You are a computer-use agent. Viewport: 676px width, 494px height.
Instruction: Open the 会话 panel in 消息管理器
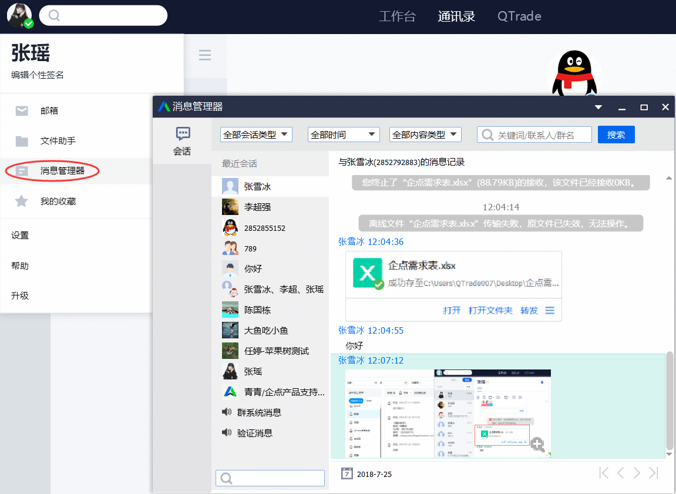coord(183,141)
